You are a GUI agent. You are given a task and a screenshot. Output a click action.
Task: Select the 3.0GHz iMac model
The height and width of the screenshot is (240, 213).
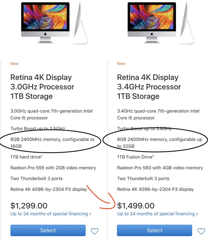(48, 230)
